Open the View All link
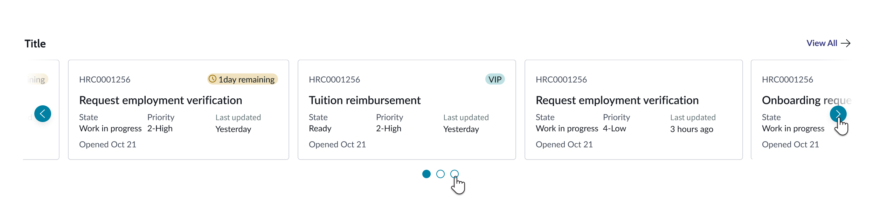The width and height of the screenshot is (881, 212). 821,43
